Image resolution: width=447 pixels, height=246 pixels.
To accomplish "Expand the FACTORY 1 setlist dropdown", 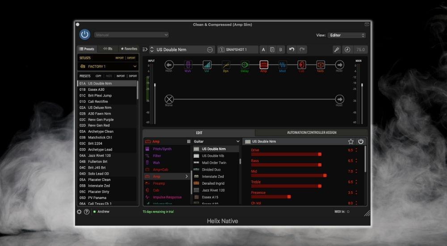I will point(108,67).
